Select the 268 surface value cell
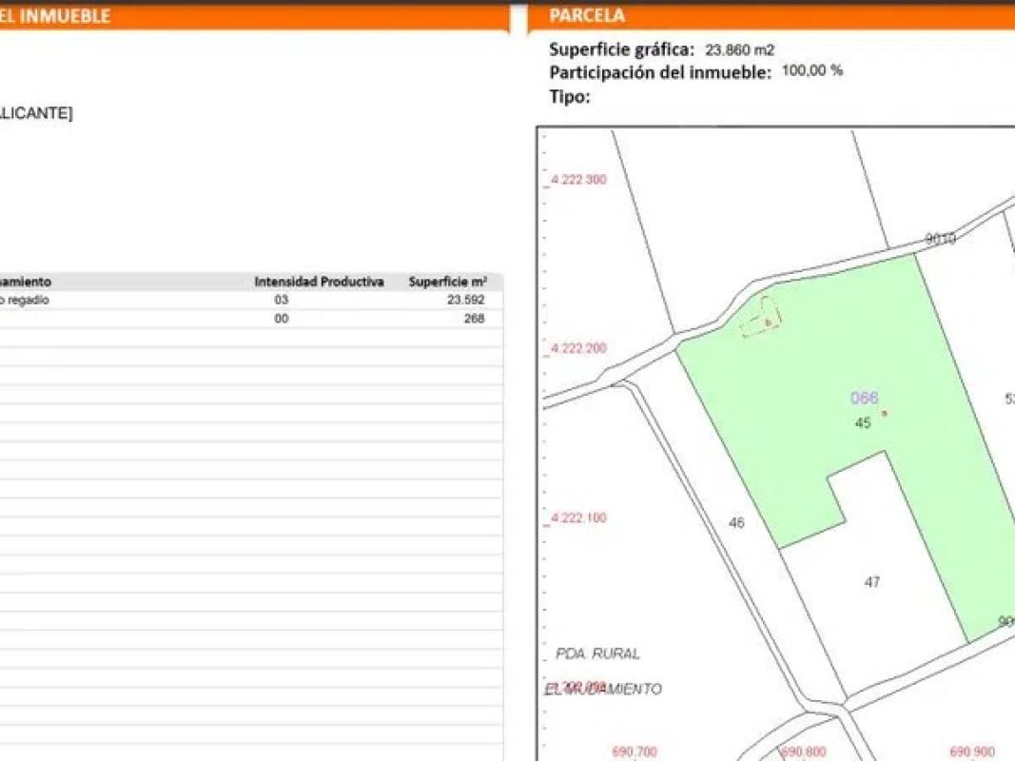This screenshot has width=1015, height=761. click(x=473, y=319)
